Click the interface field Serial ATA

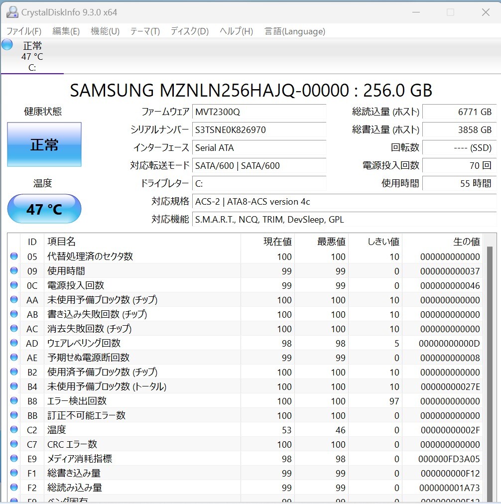tap(259, 148)
